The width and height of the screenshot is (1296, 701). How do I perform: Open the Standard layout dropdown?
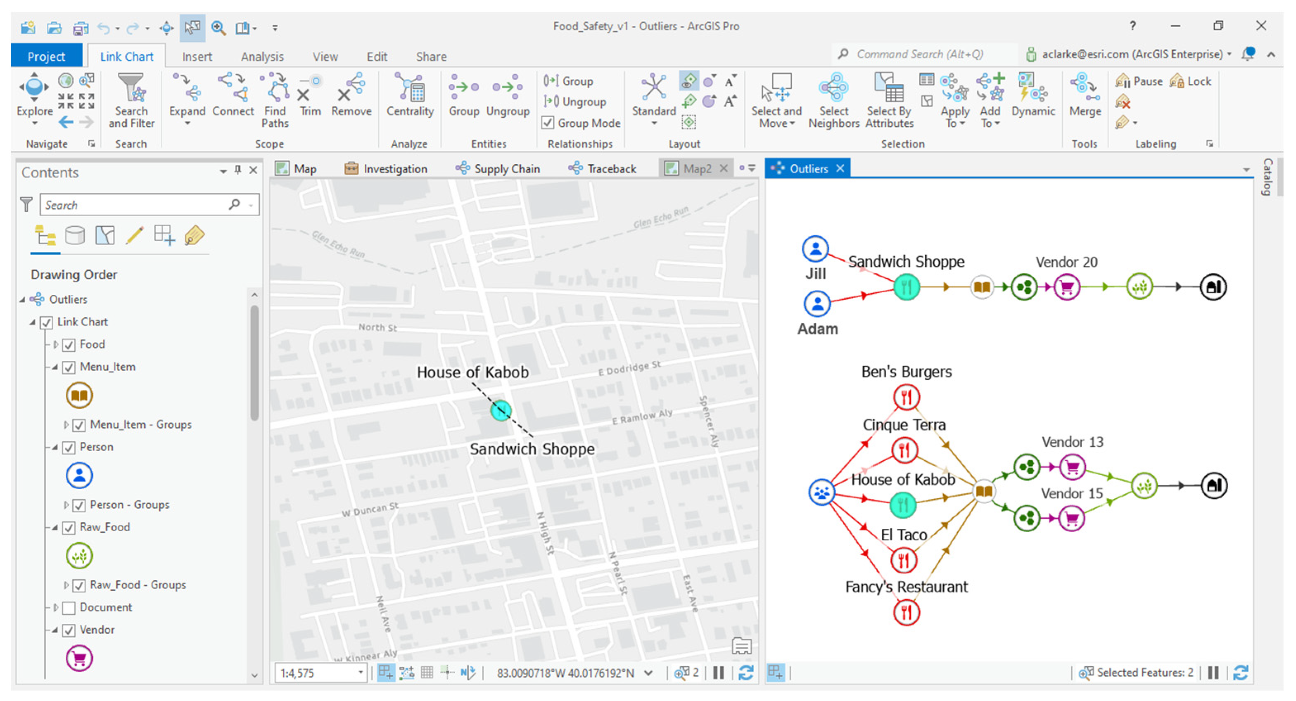[653, 124]
